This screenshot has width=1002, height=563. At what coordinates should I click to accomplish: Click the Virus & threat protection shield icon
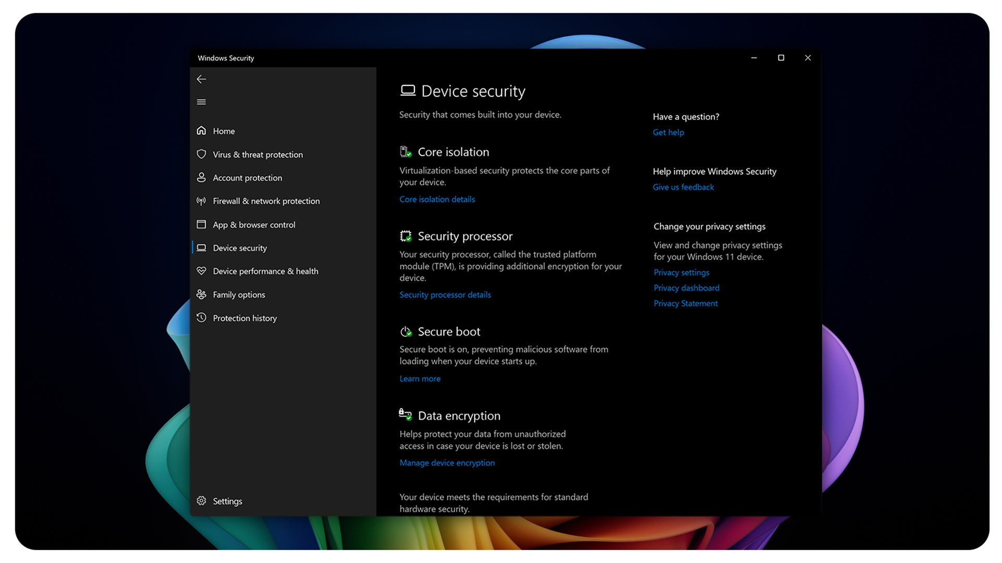201,154
